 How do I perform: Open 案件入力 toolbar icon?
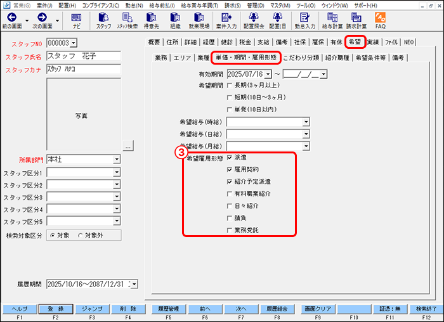(226, 20)
